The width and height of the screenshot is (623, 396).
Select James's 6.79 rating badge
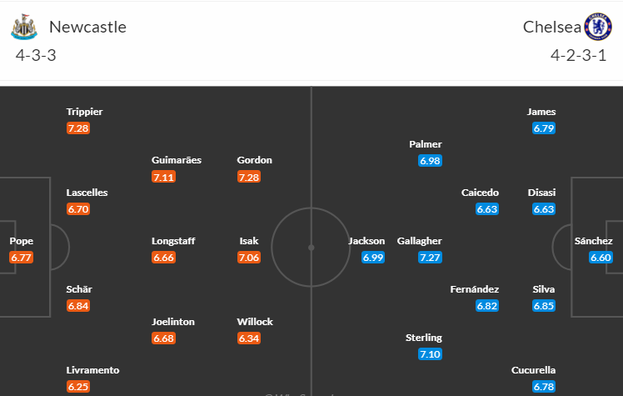coord(544,128)
